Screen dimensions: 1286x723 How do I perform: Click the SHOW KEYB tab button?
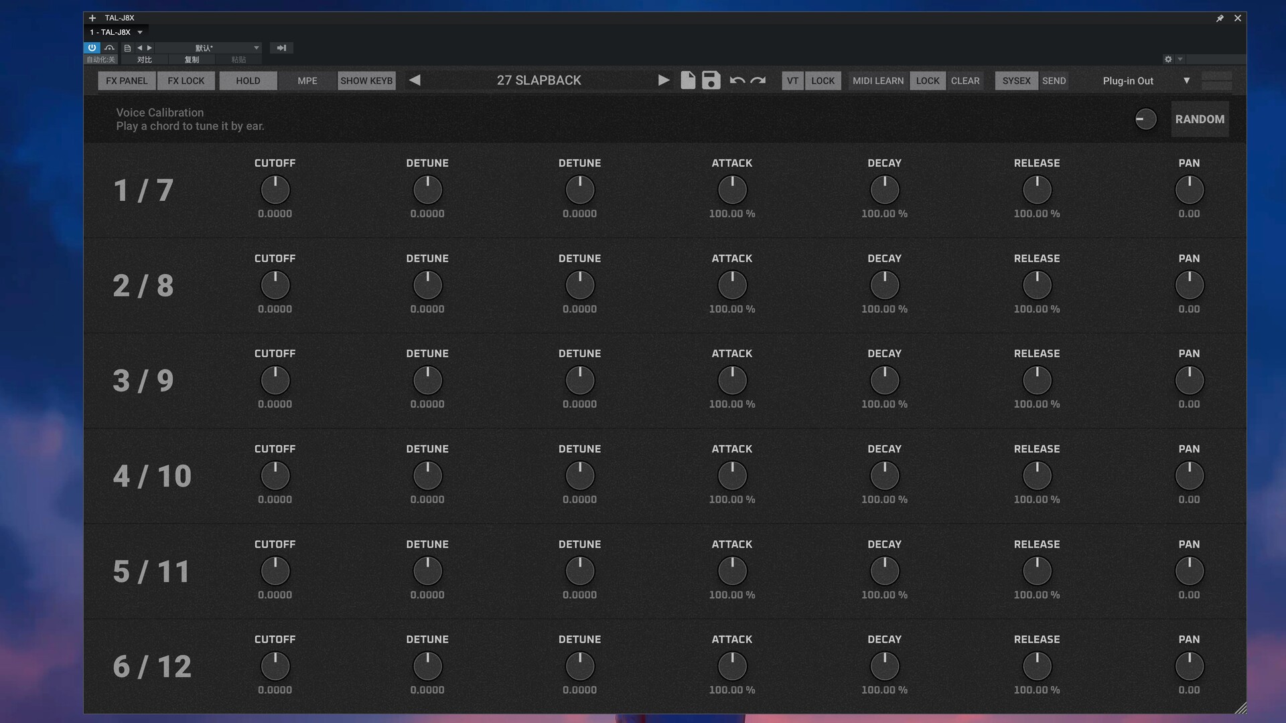point(366,80)
